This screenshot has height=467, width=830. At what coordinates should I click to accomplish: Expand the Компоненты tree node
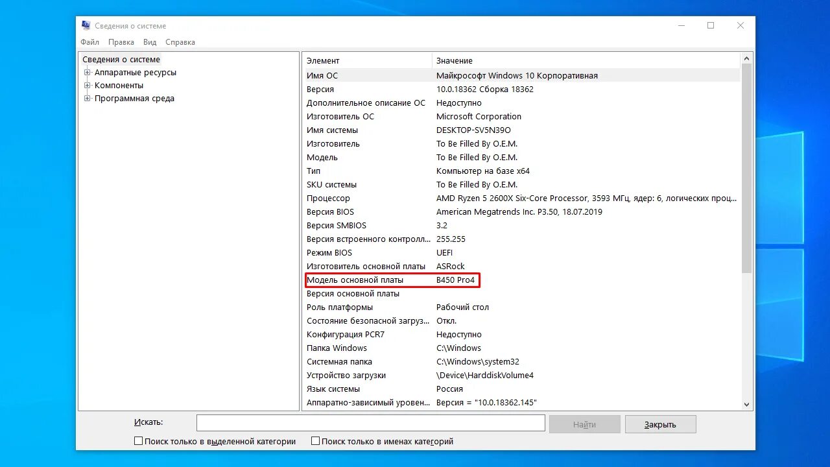88,85
